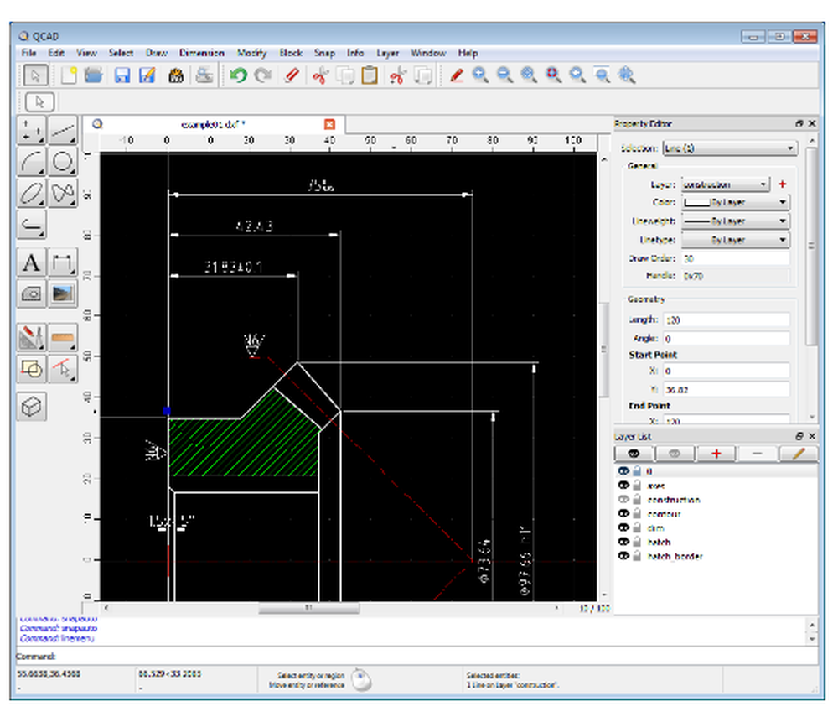Click the Zoom In magnifier icon
This screenshot has height=722, width=838.
click(x=479, y=75)
